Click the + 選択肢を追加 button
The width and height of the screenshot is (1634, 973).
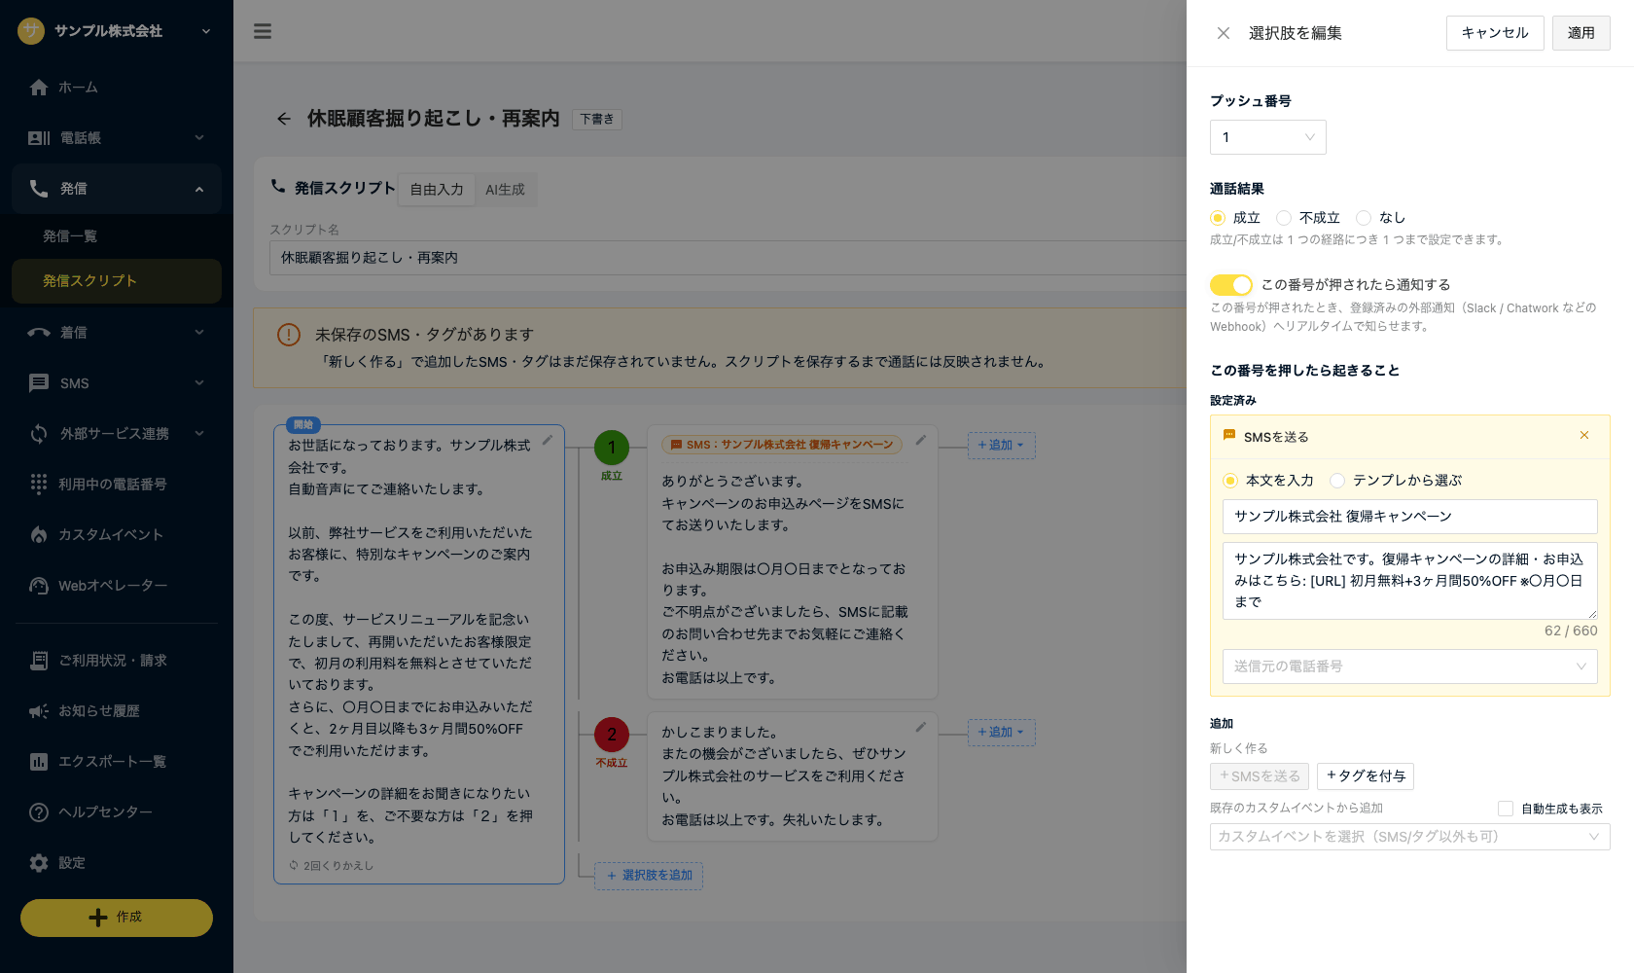click(649, 876)
